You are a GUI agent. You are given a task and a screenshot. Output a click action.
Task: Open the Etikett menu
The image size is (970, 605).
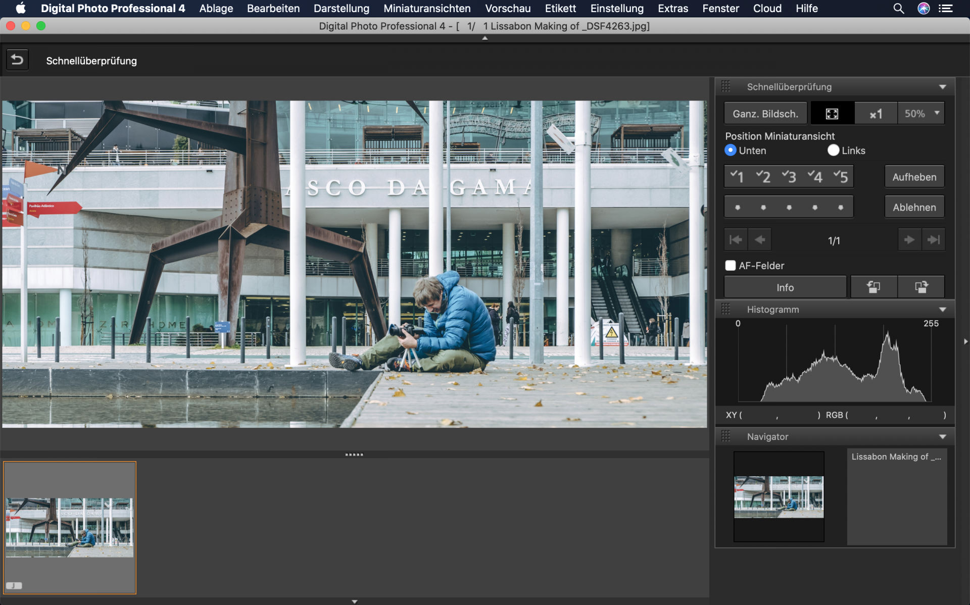[560, 9]
